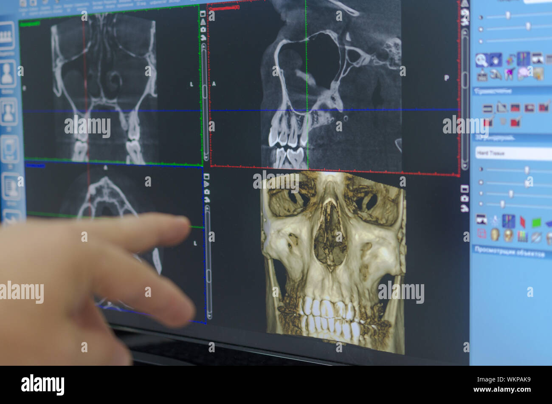
Task: Click the purple speech bubble comment tool
Action: pyautogui.click(x=523, y=73)
